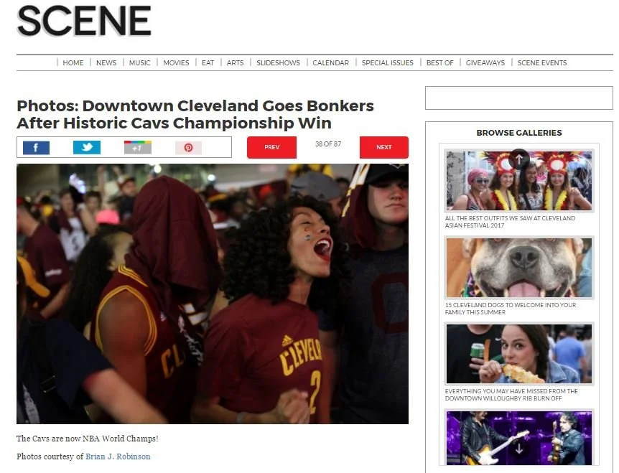619x473 pixels.
Task: Go to the SCENE EVENTS page
Action: coord(541,62)
